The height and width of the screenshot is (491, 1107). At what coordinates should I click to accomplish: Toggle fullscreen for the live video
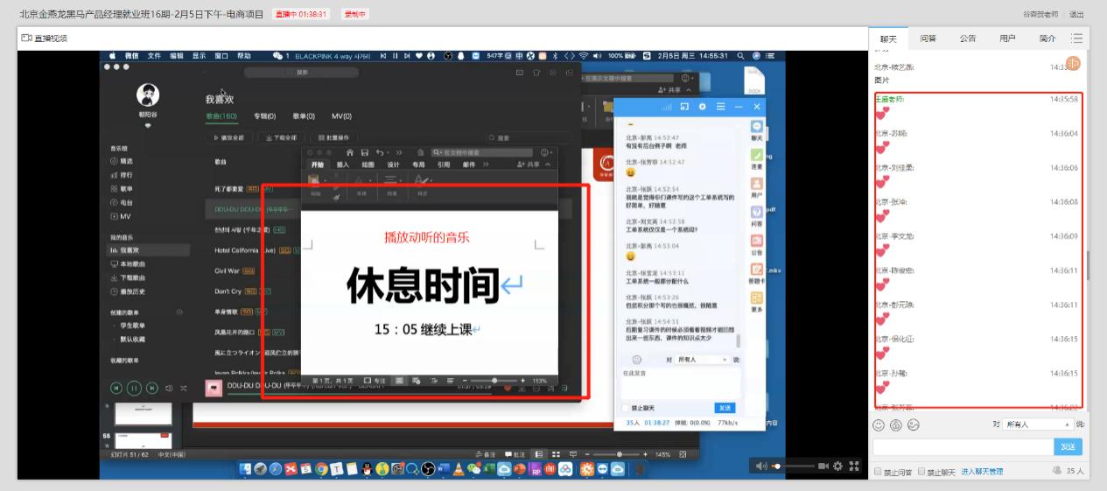(854, 466)
